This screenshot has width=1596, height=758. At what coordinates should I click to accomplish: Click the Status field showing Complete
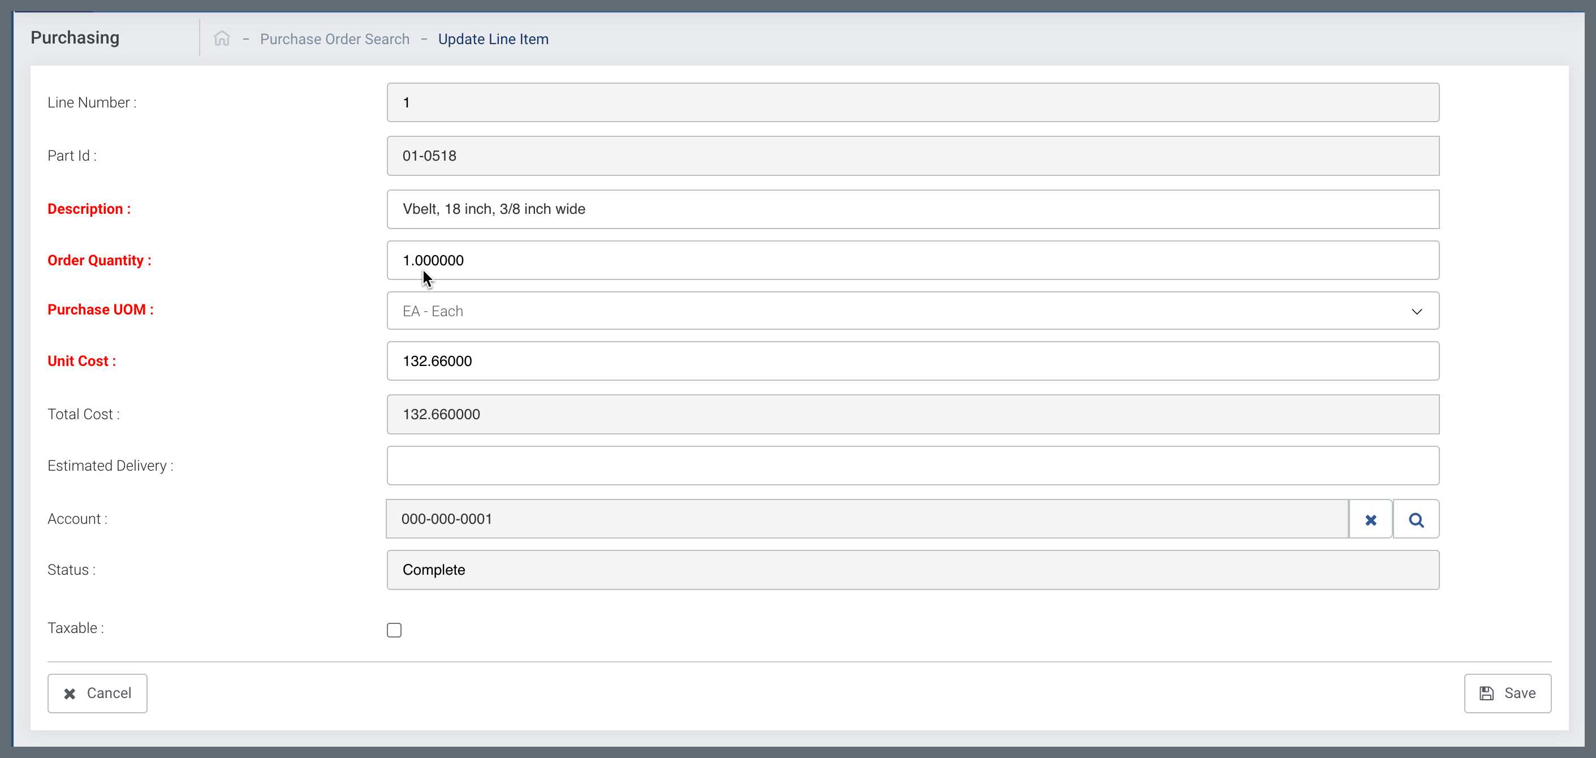pos(912,570)
